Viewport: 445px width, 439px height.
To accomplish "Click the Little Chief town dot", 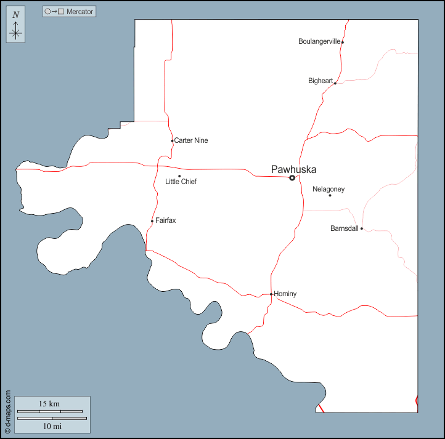I will click(x=179, y=176).
